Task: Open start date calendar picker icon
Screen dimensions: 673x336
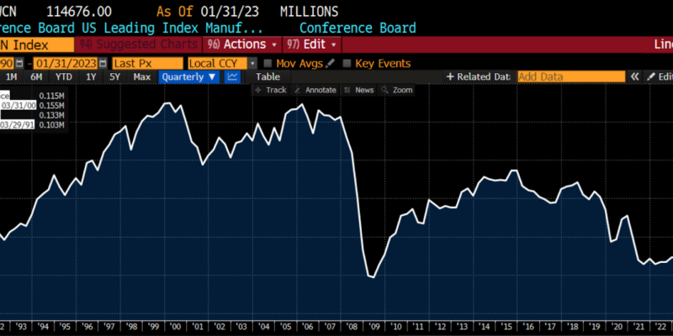Action: tap(19, 63)
